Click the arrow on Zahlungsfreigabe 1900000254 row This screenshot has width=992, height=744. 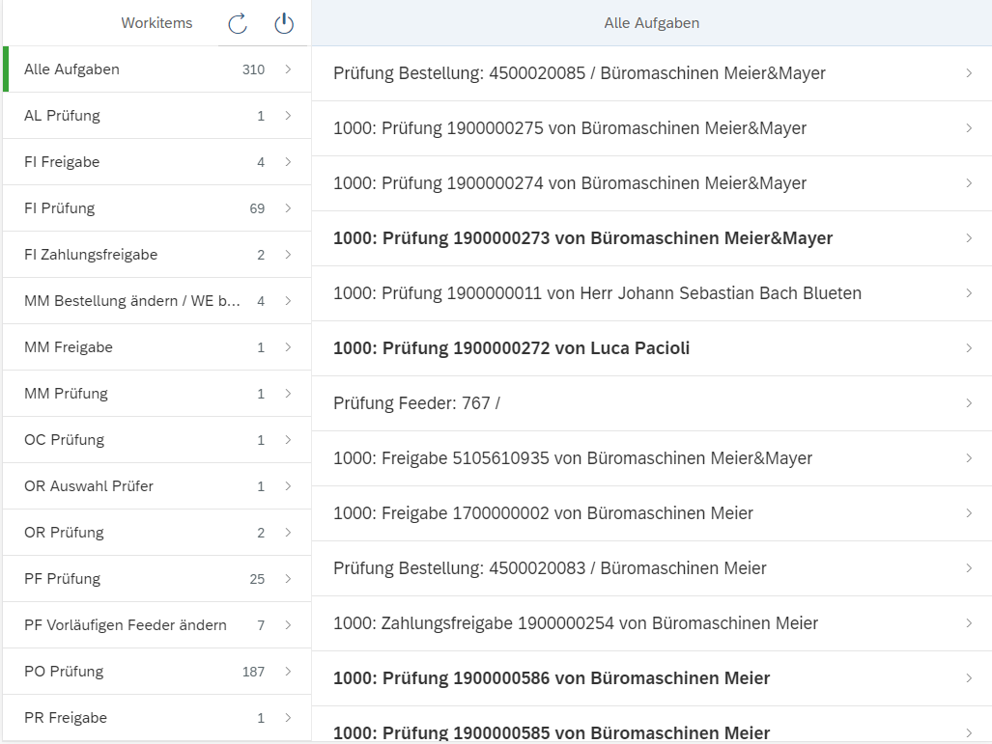(x=969, y=623)
